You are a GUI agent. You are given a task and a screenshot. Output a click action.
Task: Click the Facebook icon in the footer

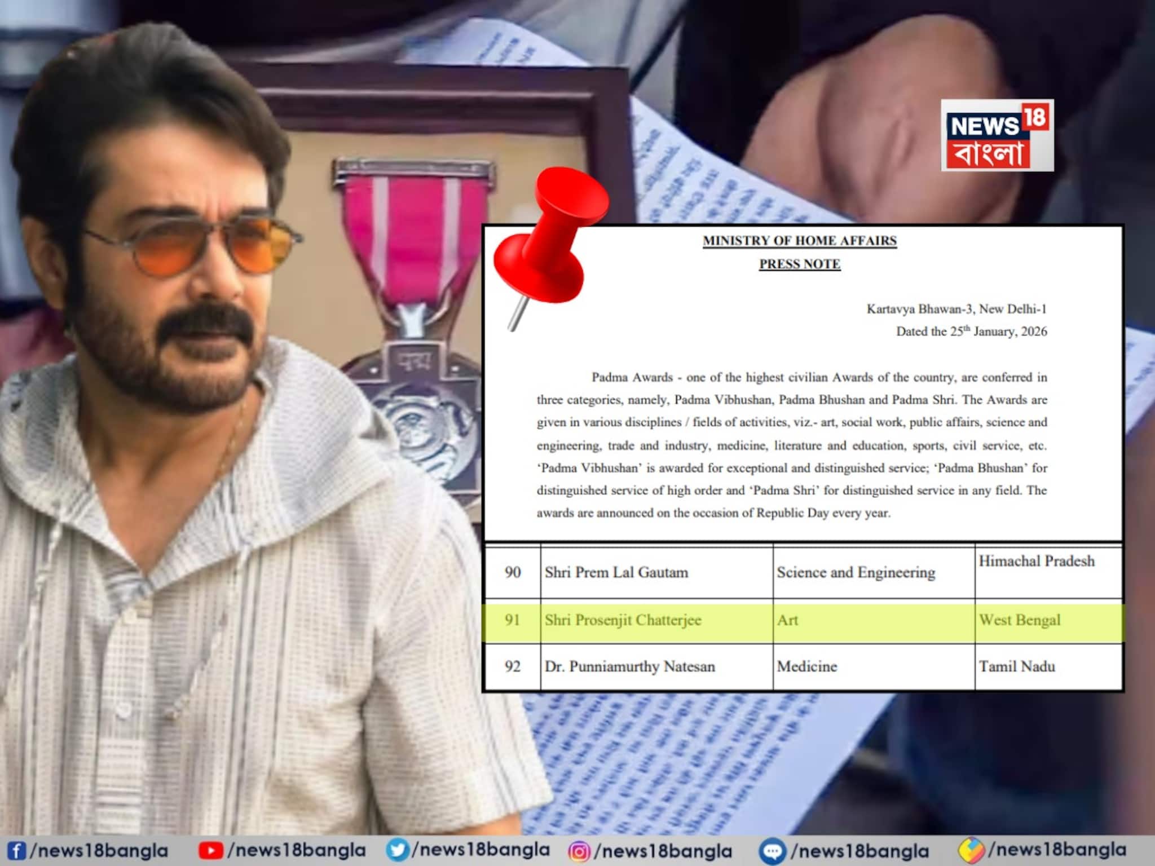16,851
